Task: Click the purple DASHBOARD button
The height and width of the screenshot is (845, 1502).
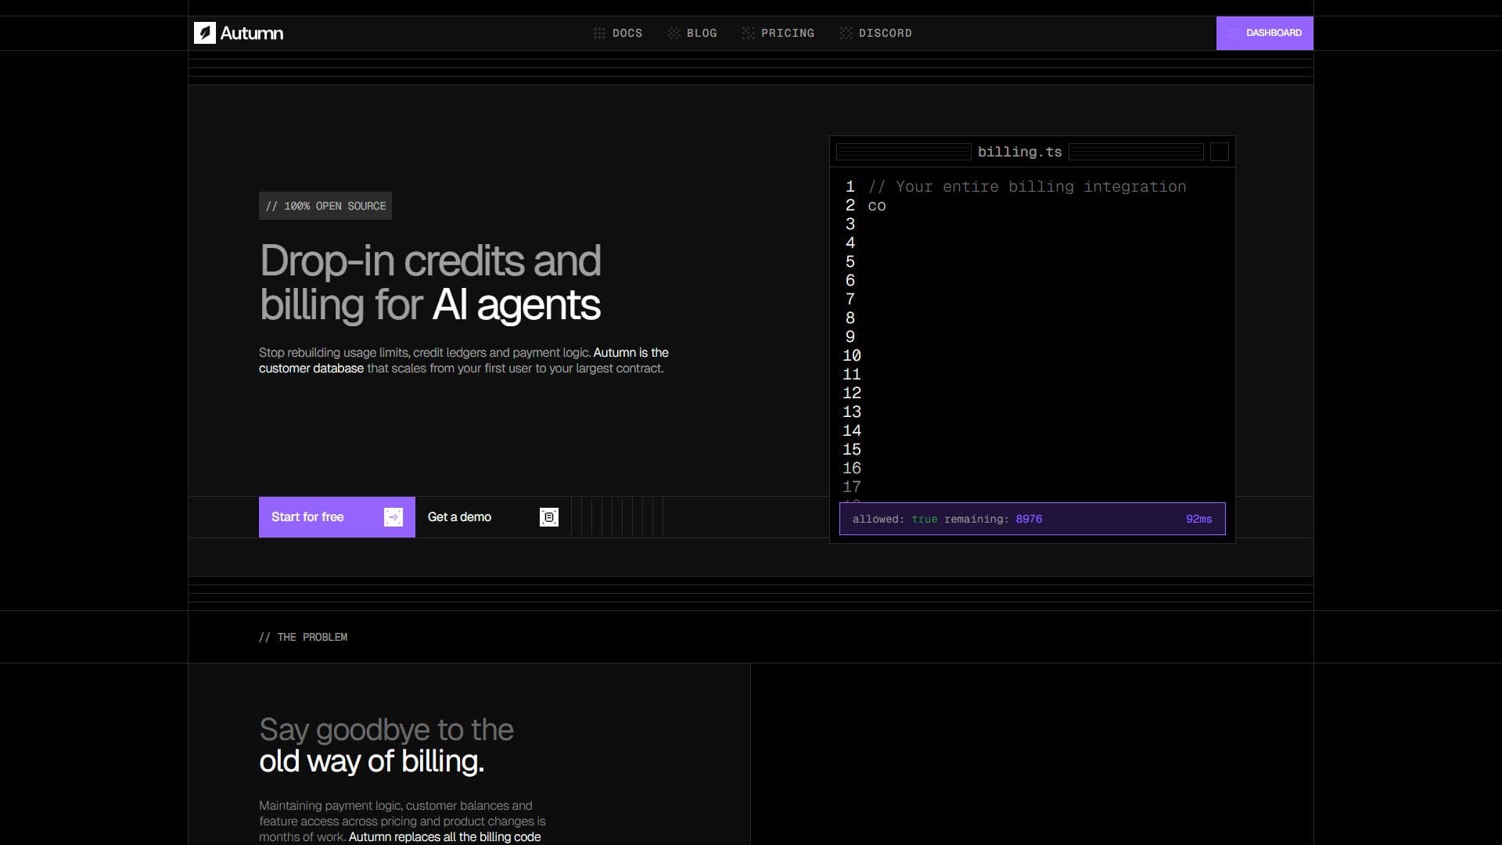Action: pos(1264,33)
